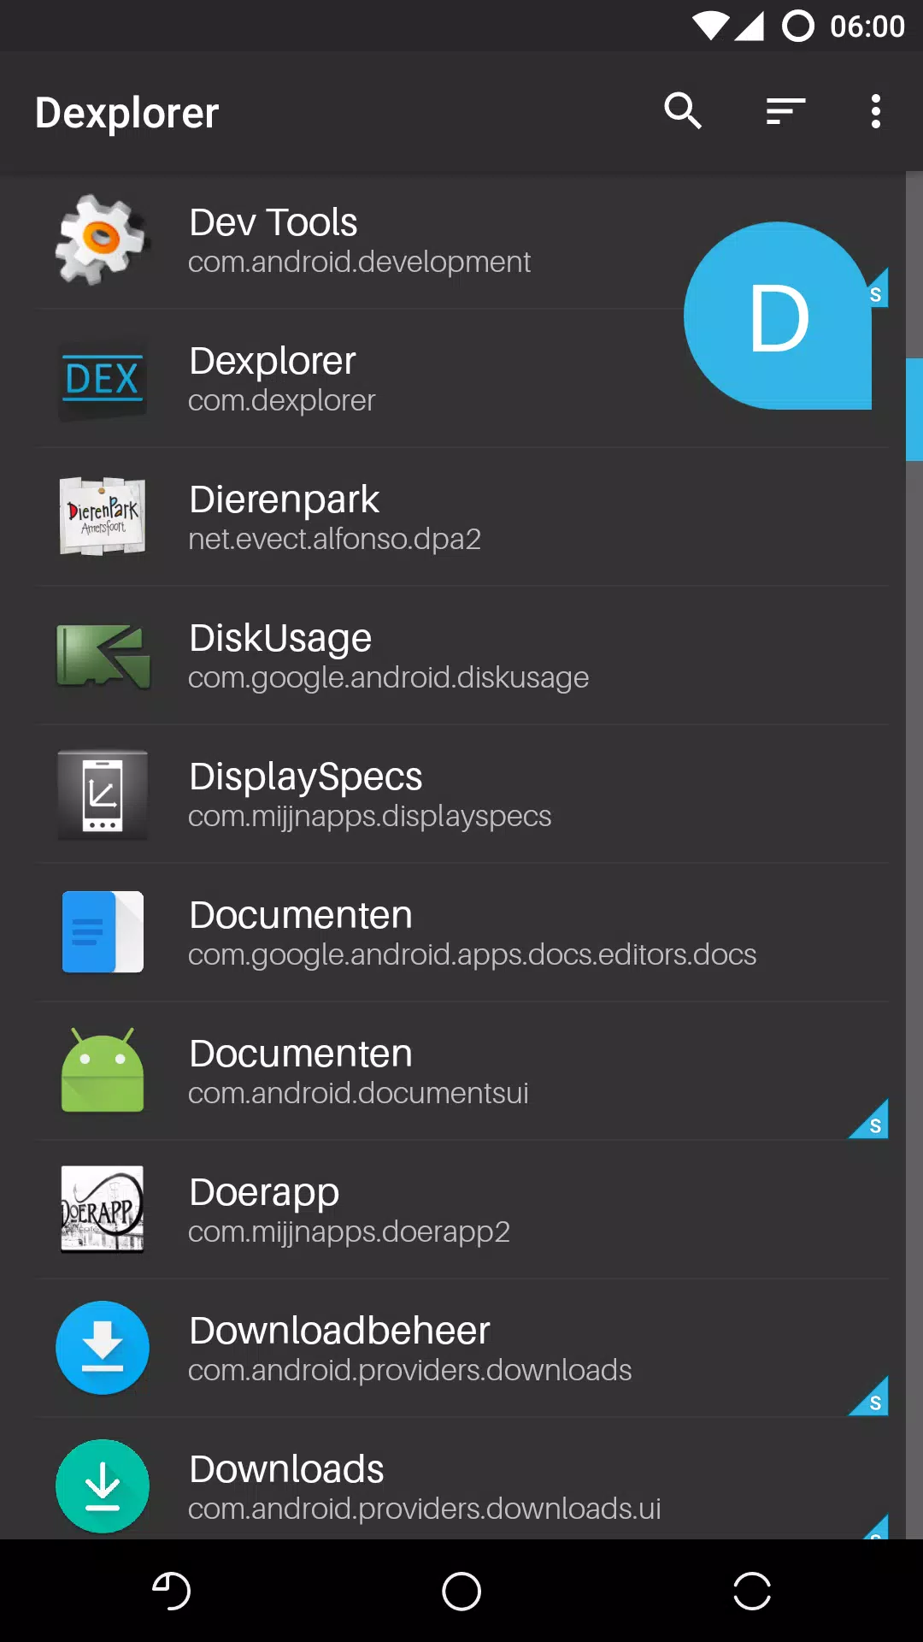Image resolution: width=923 pixels, height=1642 pixels.
Task: Tap the Android home circle button
Action: coord(461,1591)
